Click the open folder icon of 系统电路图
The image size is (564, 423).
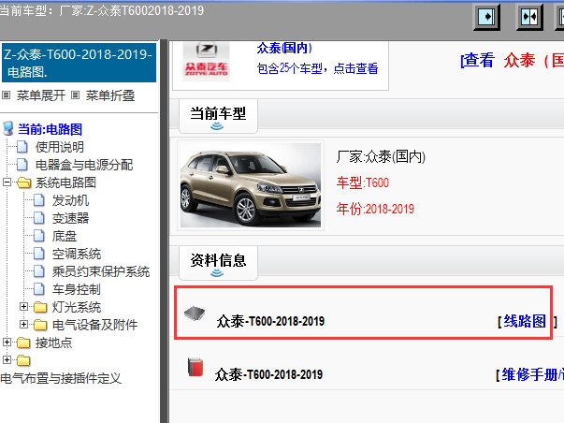click(23, 182)
